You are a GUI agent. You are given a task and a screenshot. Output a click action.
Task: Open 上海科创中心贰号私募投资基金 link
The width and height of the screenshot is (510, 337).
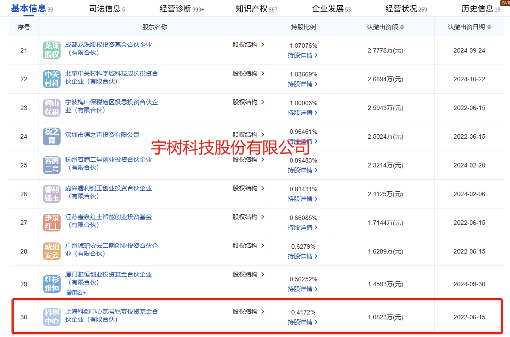(x=111, y=315)
